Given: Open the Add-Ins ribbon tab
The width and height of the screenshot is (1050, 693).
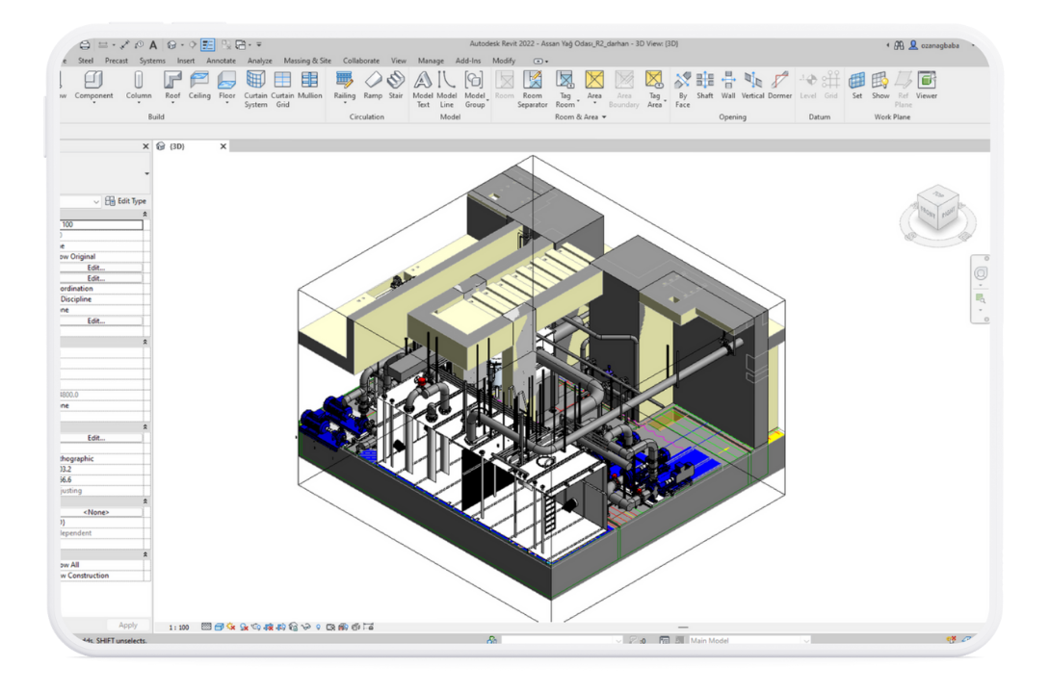Looking at the screenshot, I should (x=468, y=61).
